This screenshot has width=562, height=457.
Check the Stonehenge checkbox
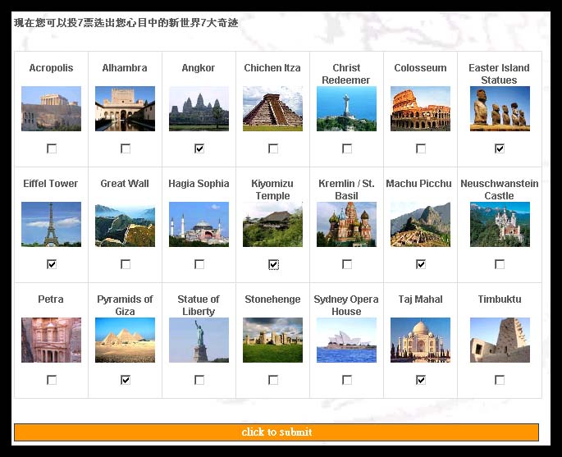click(273, 380)
